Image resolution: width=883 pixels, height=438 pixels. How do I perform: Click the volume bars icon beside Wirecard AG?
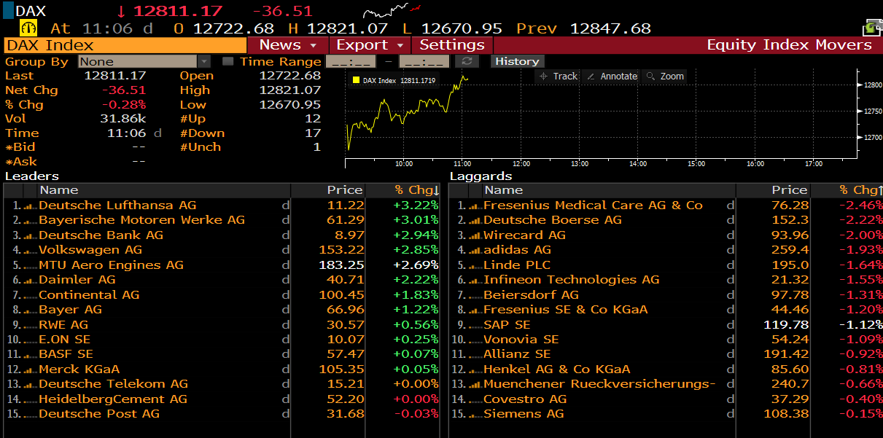[474, 235]
